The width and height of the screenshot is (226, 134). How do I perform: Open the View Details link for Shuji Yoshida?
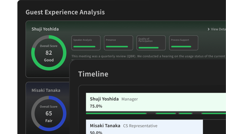[218, 29]
